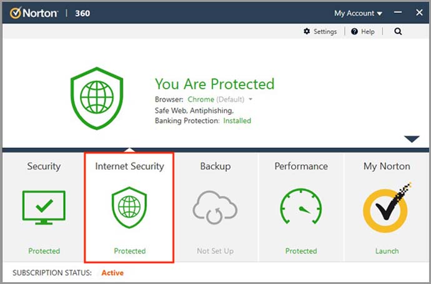Click the Settings gear icon
This screenshot has width=431, height=284.
pos(307,32)
